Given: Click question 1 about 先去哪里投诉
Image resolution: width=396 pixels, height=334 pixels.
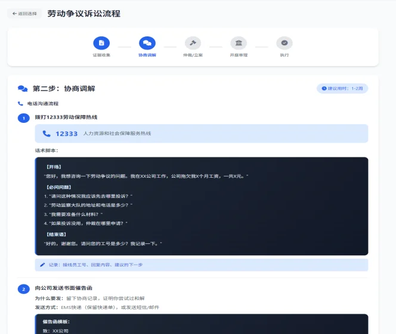Looking at the screenshot, I should point(88,196).
